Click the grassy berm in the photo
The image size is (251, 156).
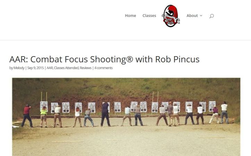tap(126, 86)
